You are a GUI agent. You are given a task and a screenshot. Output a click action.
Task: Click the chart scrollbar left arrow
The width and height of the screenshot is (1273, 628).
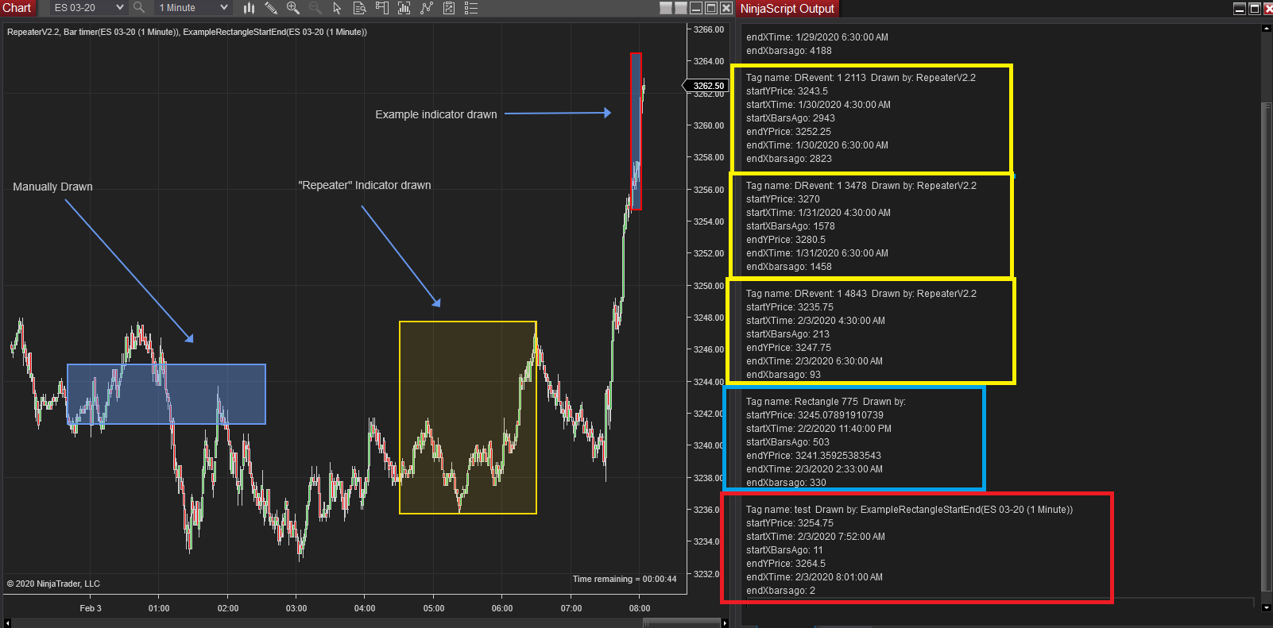pos(8,623)
